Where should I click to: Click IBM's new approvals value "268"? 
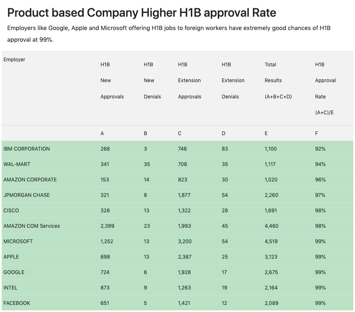(105, 149)
